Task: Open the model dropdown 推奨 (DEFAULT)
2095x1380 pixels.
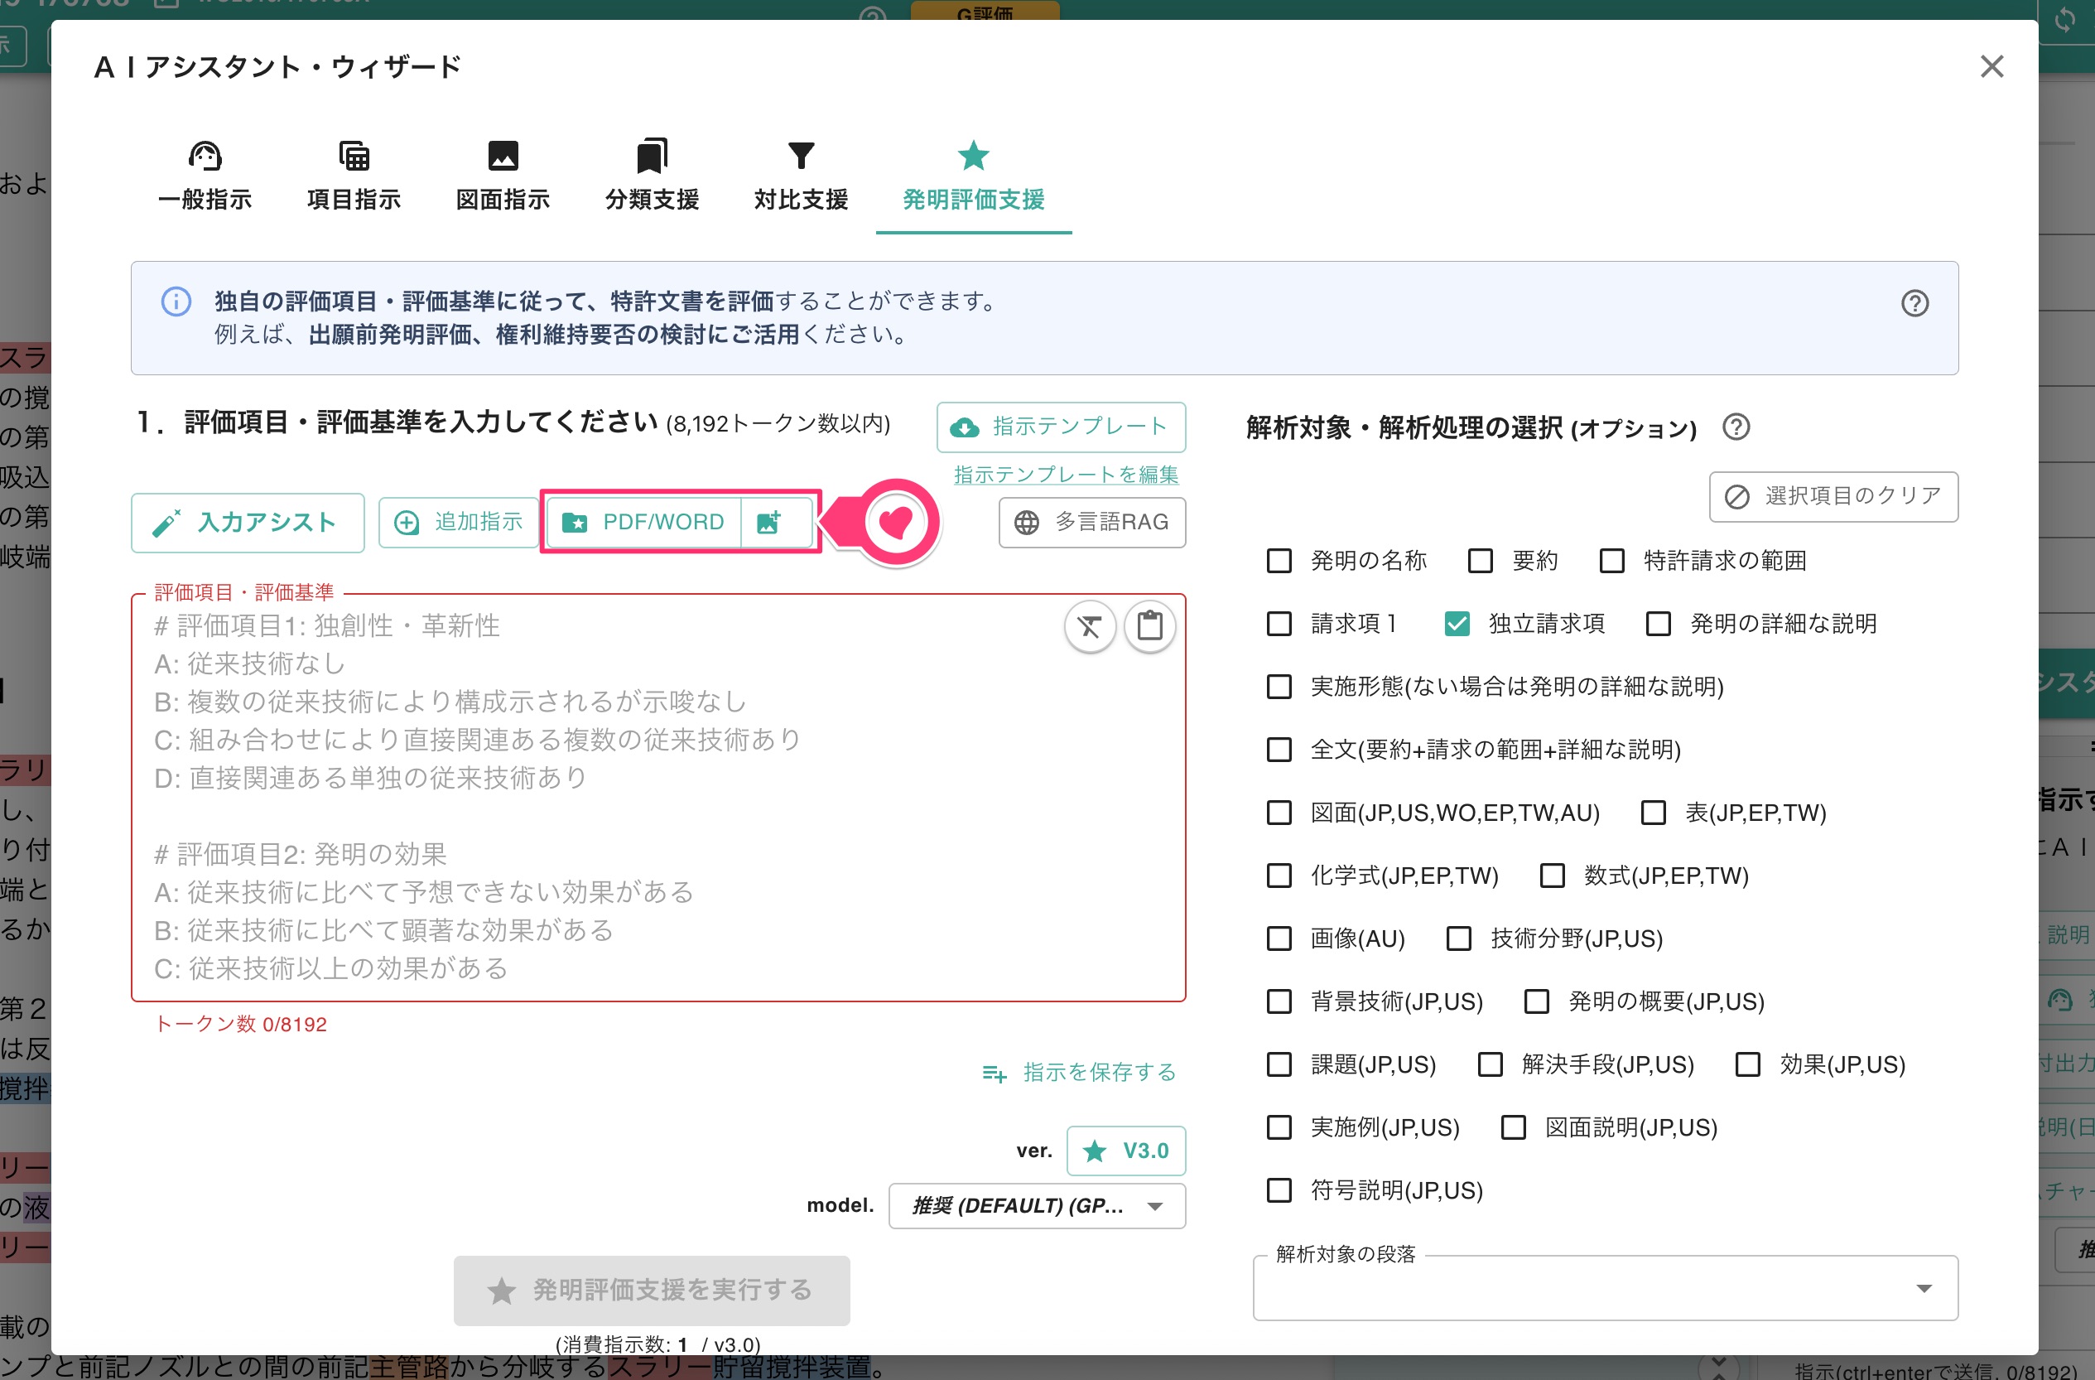Action: pyautogui.click(x=1037, y=1205)
